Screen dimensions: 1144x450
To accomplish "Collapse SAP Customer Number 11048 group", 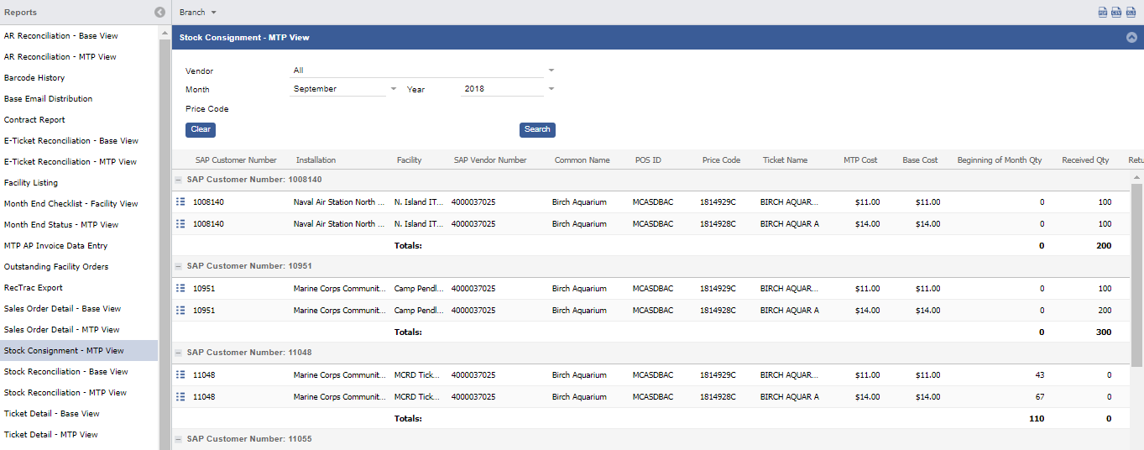I will (x=178, y=353).
